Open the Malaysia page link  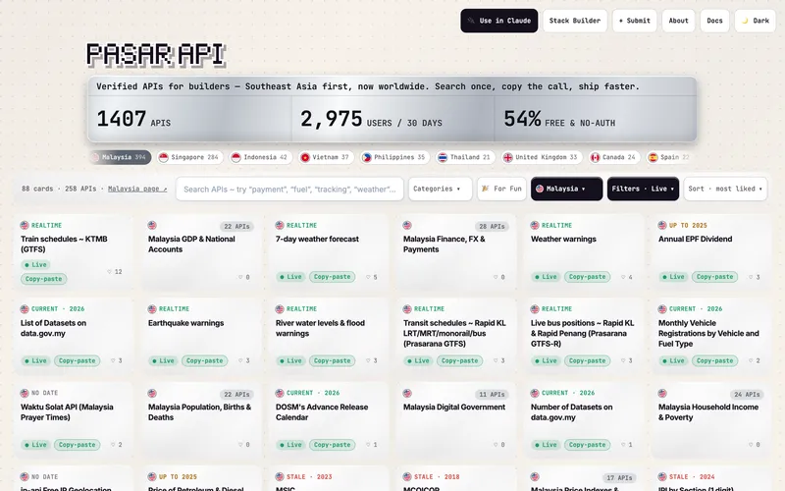137,189
